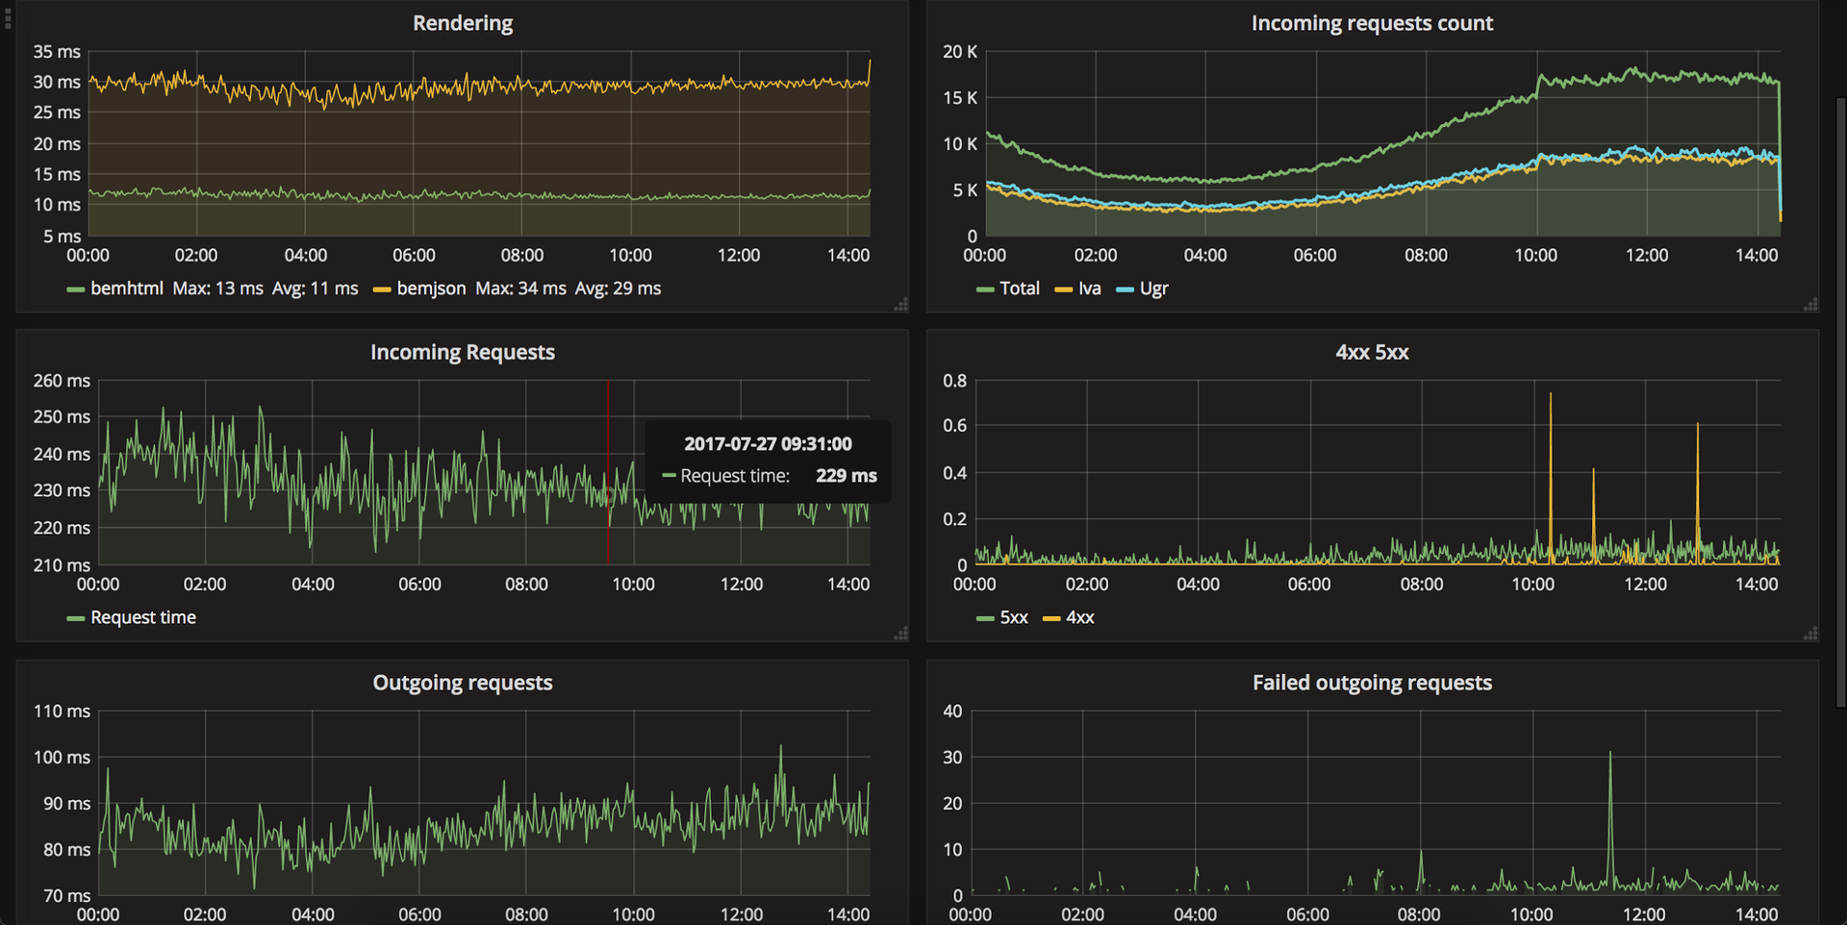Click the Incoming Requests panel resize handle

pyautogui.click(x=901, y=634)
